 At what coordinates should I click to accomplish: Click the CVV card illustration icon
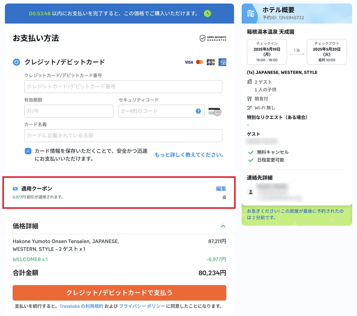tap(215, 111)
